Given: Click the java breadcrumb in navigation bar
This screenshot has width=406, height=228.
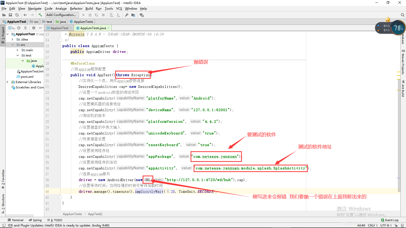Looking at the screenshot, I should (61, 22).
